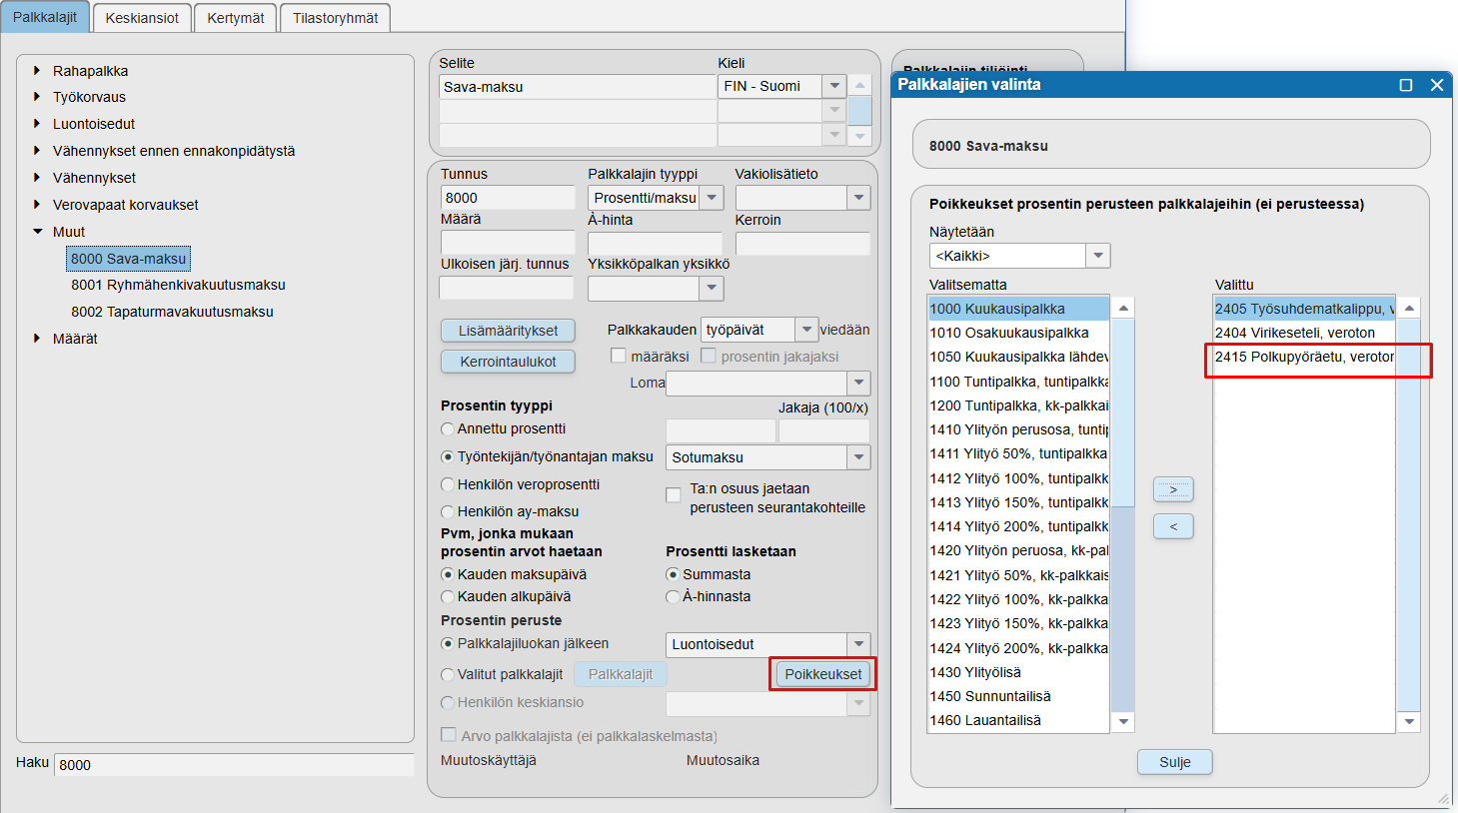Remove selected item from Valittu list

(1173, 526)
